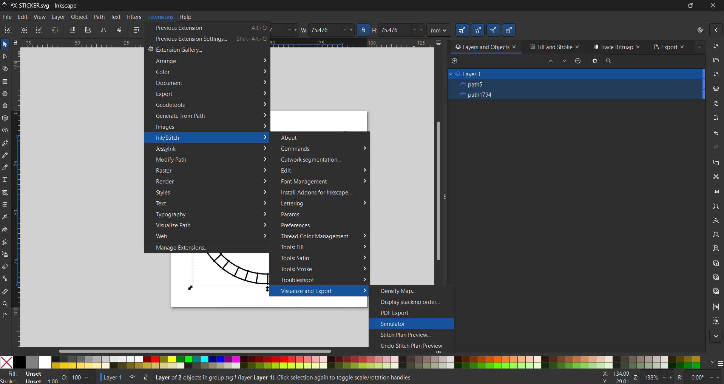Screen dimensions: 724x384
Task: Click the Flip vertical toolbar icon
Action: [x=119, y=30]
